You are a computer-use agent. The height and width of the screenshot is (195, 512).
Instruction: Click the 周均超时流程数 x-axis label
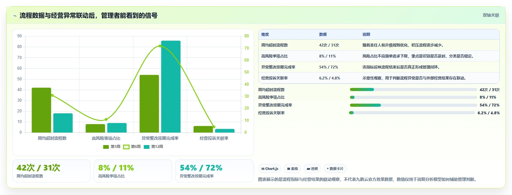pyautogui.click(x=52, y=138)
